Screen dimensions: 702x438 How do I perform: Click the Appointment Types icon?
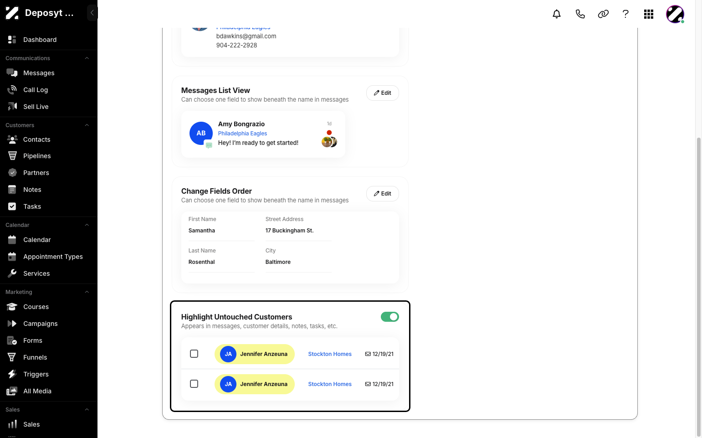[12, 257]
